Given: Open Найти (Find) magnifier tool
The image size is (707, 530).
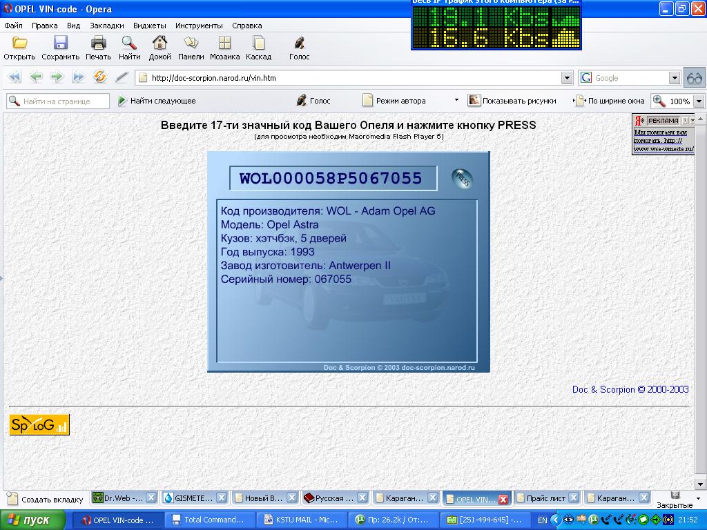Looking at the screenshot, I should (129, 43).
